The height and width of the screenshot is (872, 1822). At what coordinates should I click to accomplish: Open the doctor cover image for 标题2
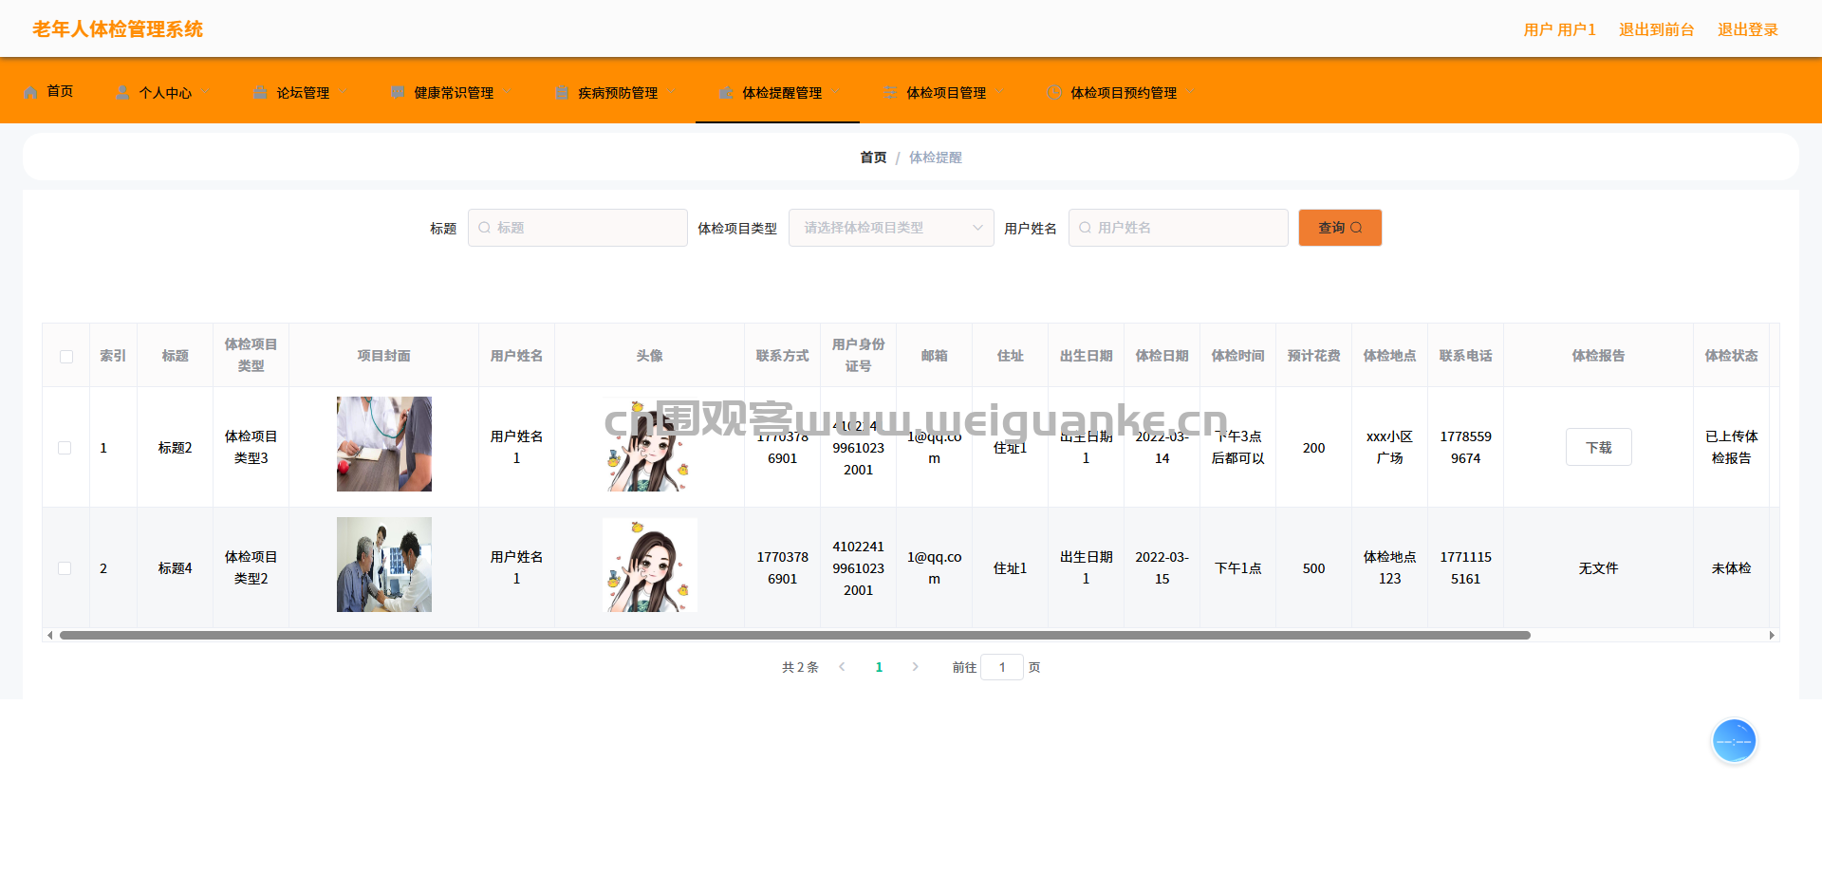pyautogui.click(x=384, y=444)
